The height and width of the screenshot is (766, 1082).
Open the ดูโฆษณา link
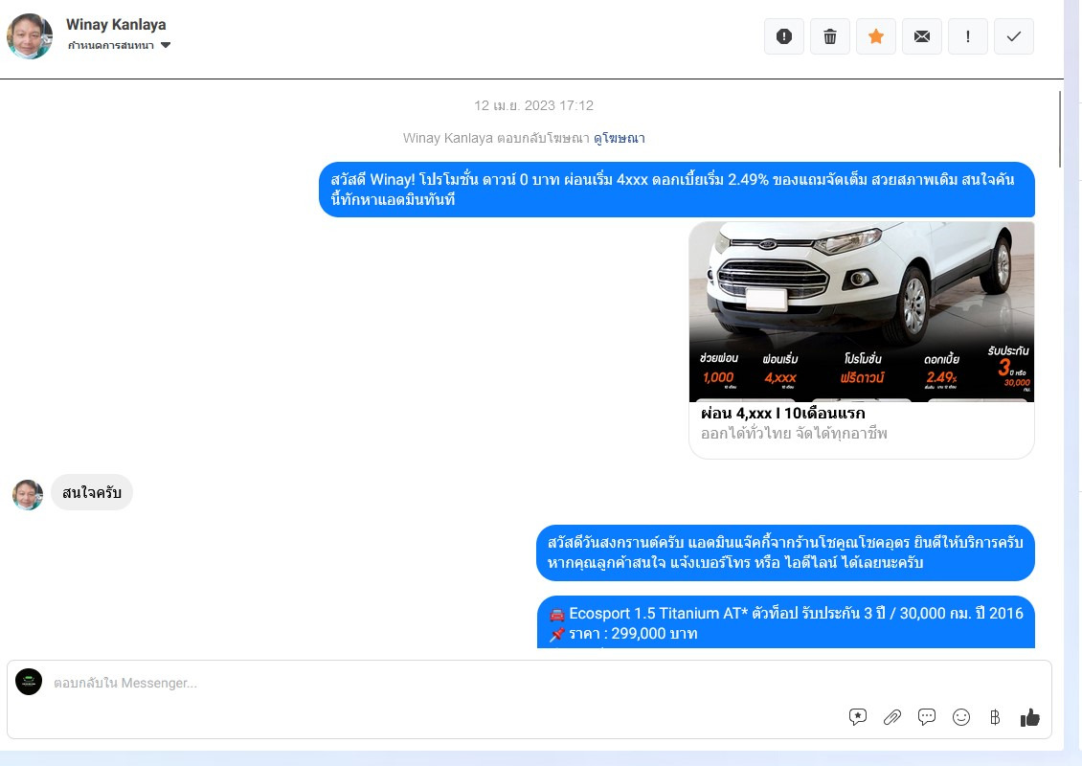tap(619, 138)
